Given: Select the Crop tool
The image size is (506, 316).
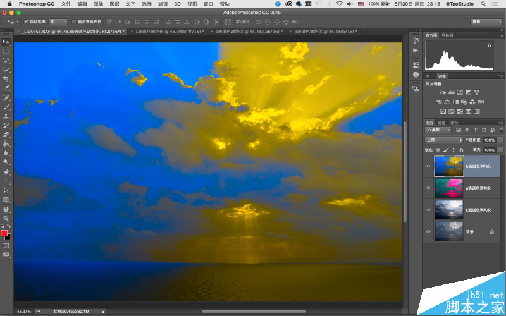Looking at the screenshot, I should click(6, 78).
